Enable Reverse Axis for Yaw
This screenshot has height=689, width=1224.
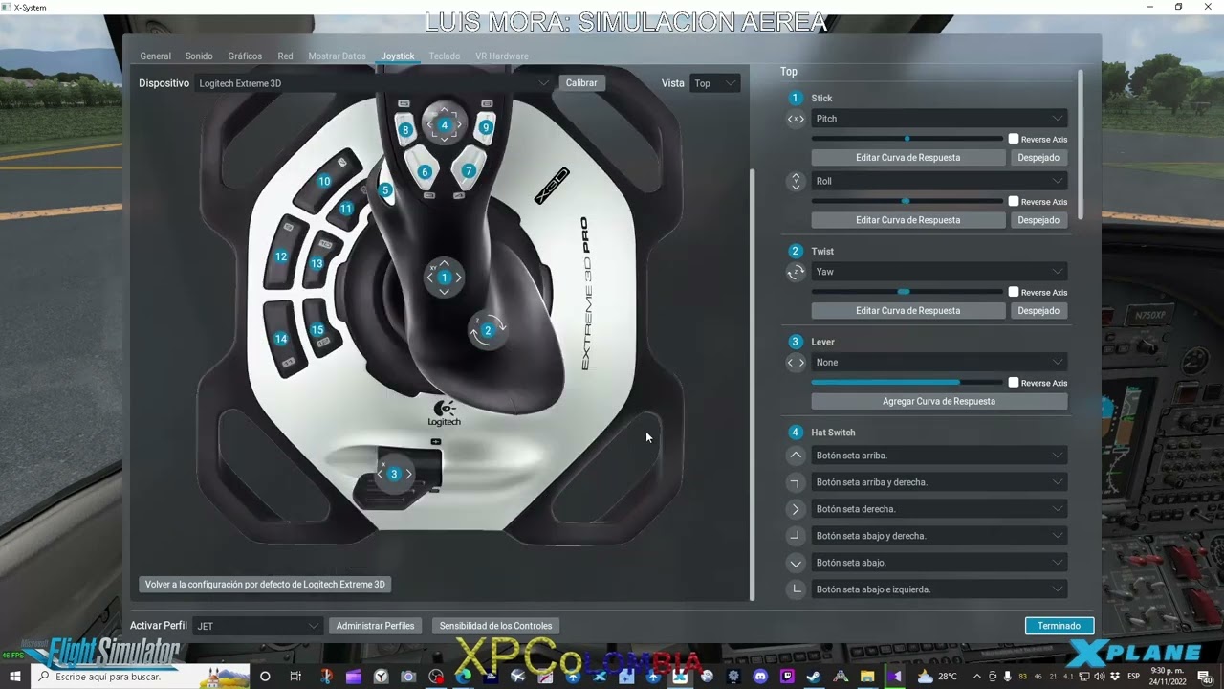coord(1014,292)
